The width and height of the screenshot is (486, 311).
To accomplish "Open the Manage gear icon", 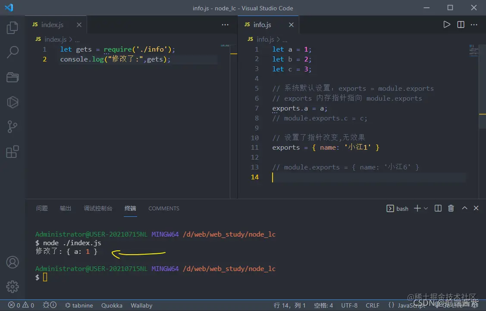I will (13, 286).
